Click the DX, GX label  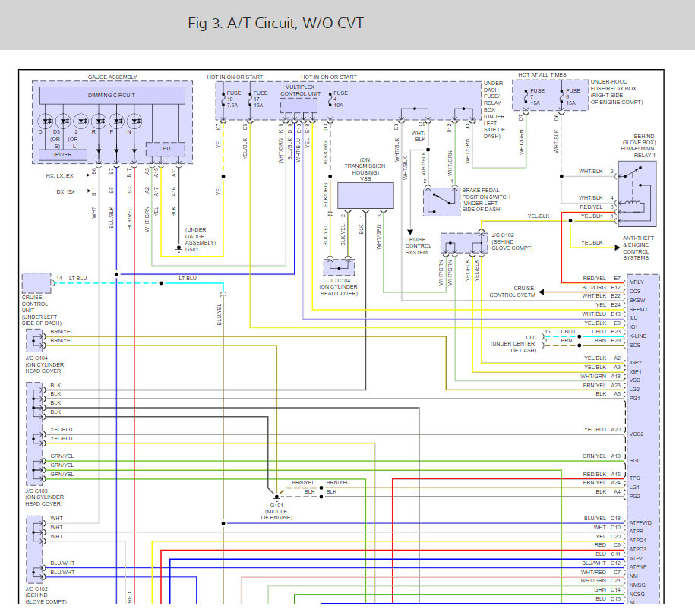click(65, 191)
